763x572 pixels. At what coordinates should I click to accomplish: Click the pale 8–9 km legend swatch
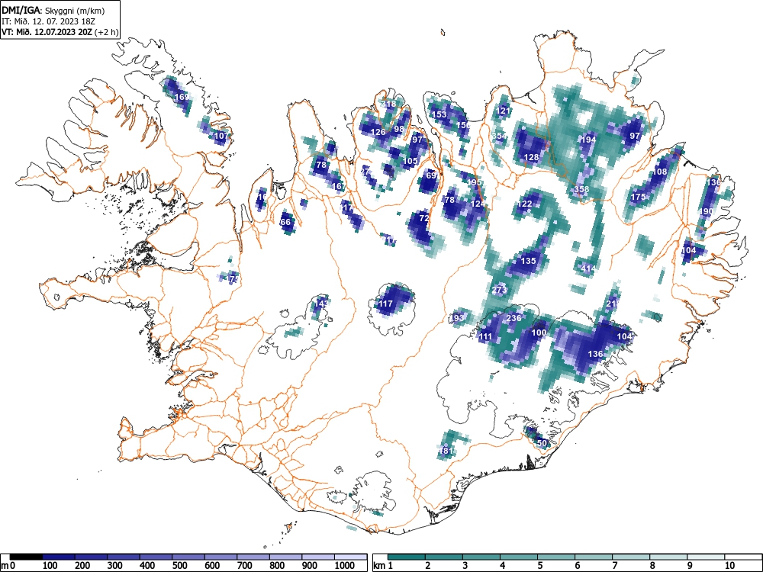point(668,557)
